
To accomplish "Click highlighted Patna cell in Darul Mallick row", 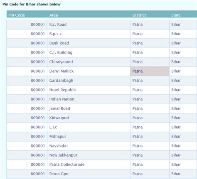I will coord(150,71).
